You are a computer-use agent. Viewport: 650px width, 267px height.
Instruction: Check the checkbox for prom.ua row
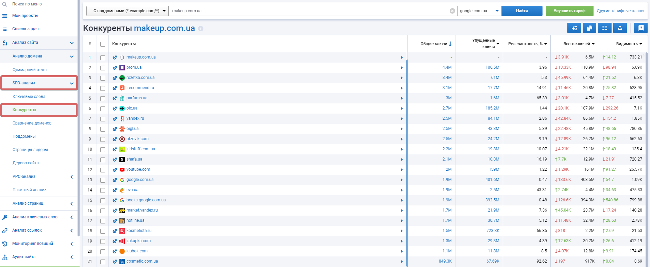tap(103, 68)
